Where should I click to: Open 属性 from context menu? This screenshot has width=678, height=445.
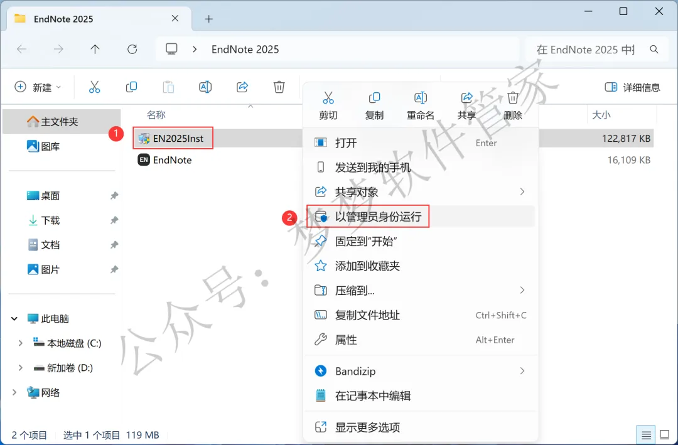tap(422, 340)
